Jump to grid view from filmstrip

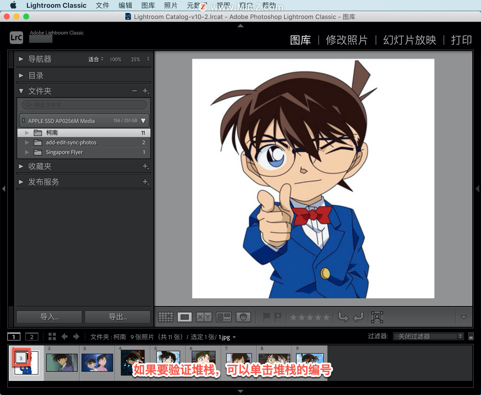tap(52, 337)
